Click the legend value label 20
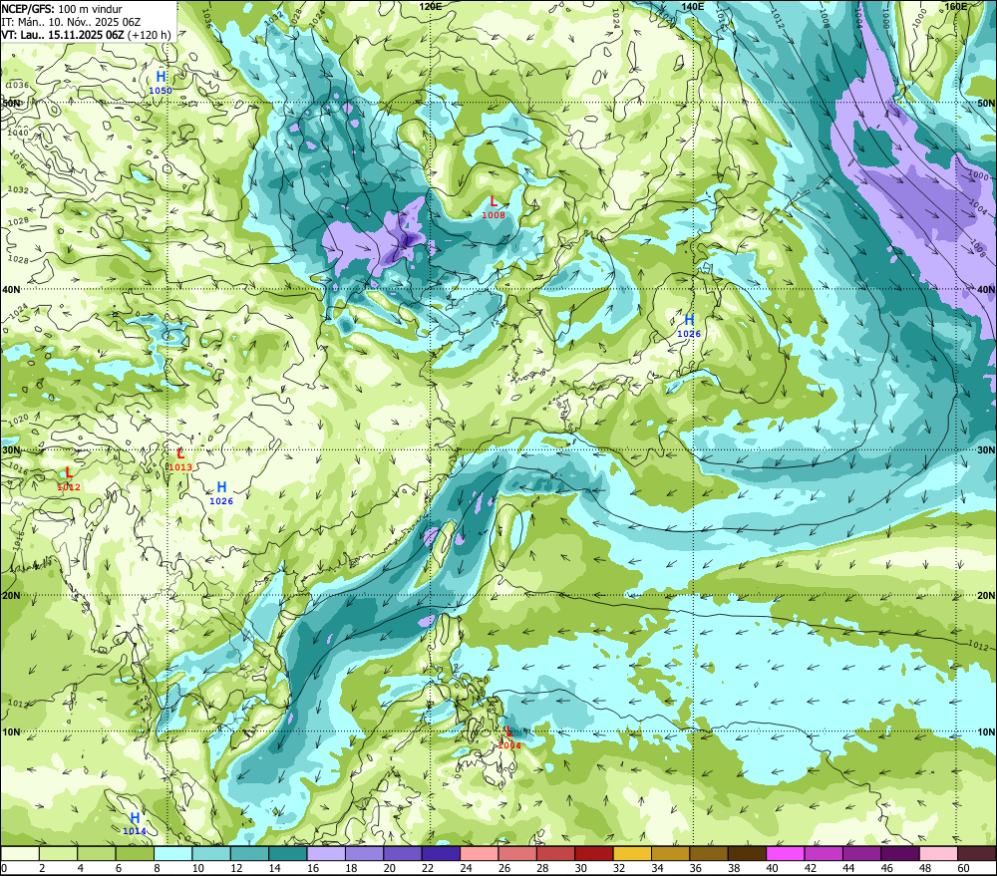 point(389,868)
